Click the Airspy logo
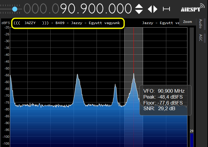This screenshot has height=147, width=208. point(193,8)
